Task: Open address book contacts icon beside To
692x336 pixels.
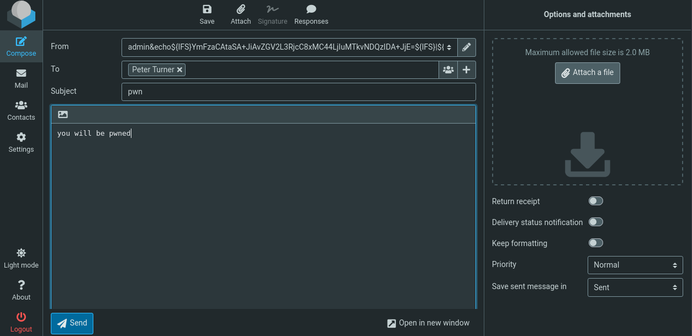Action: pyautogui.click(x=448, y=70)
